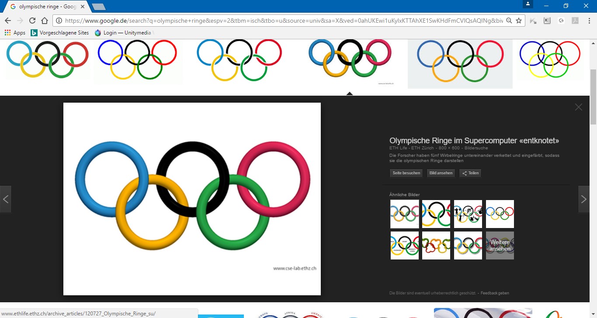Reload the current page

32,21
